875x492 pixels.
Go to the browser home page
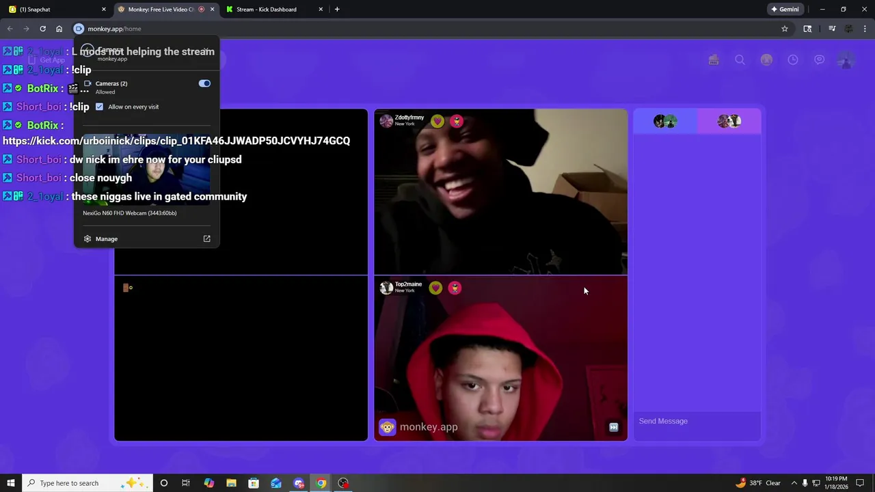point(59,29)
